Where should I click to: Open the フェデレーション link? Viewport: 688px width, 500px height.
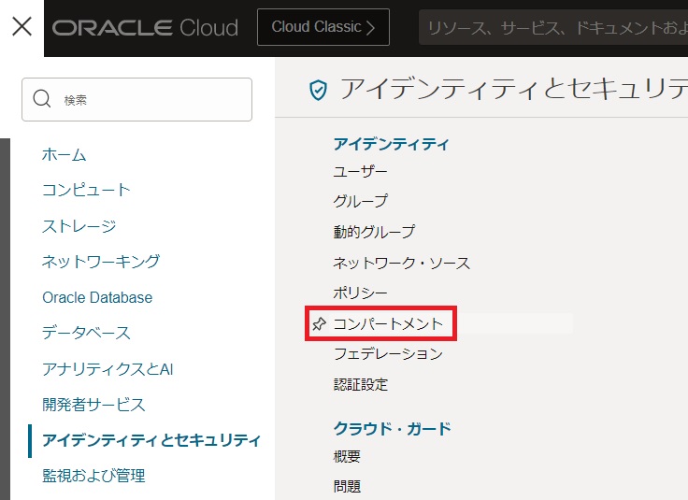coord(388,354)
